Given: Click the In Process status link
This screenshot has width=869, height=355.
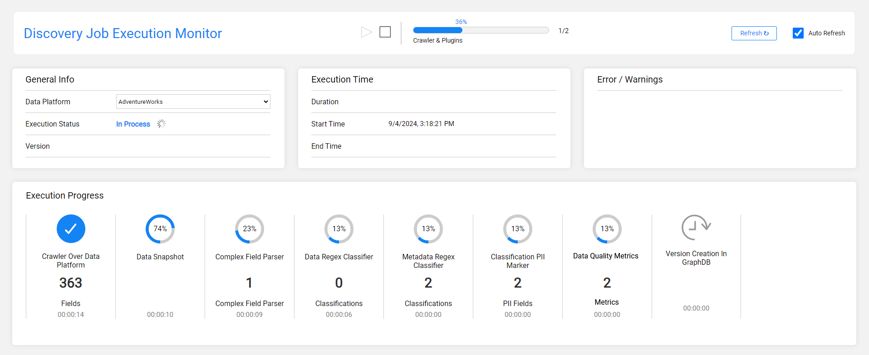Looking at the screenshot, I should tap(133, 124).
